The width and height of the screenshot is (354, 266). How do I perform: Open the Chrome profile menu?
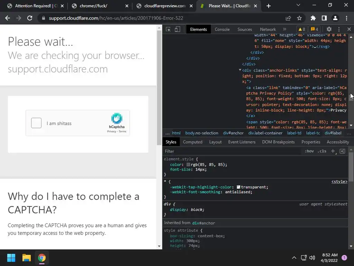335,18
